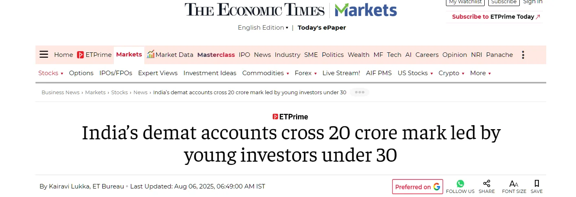Open the Masterclass menu item

(216, 55)
